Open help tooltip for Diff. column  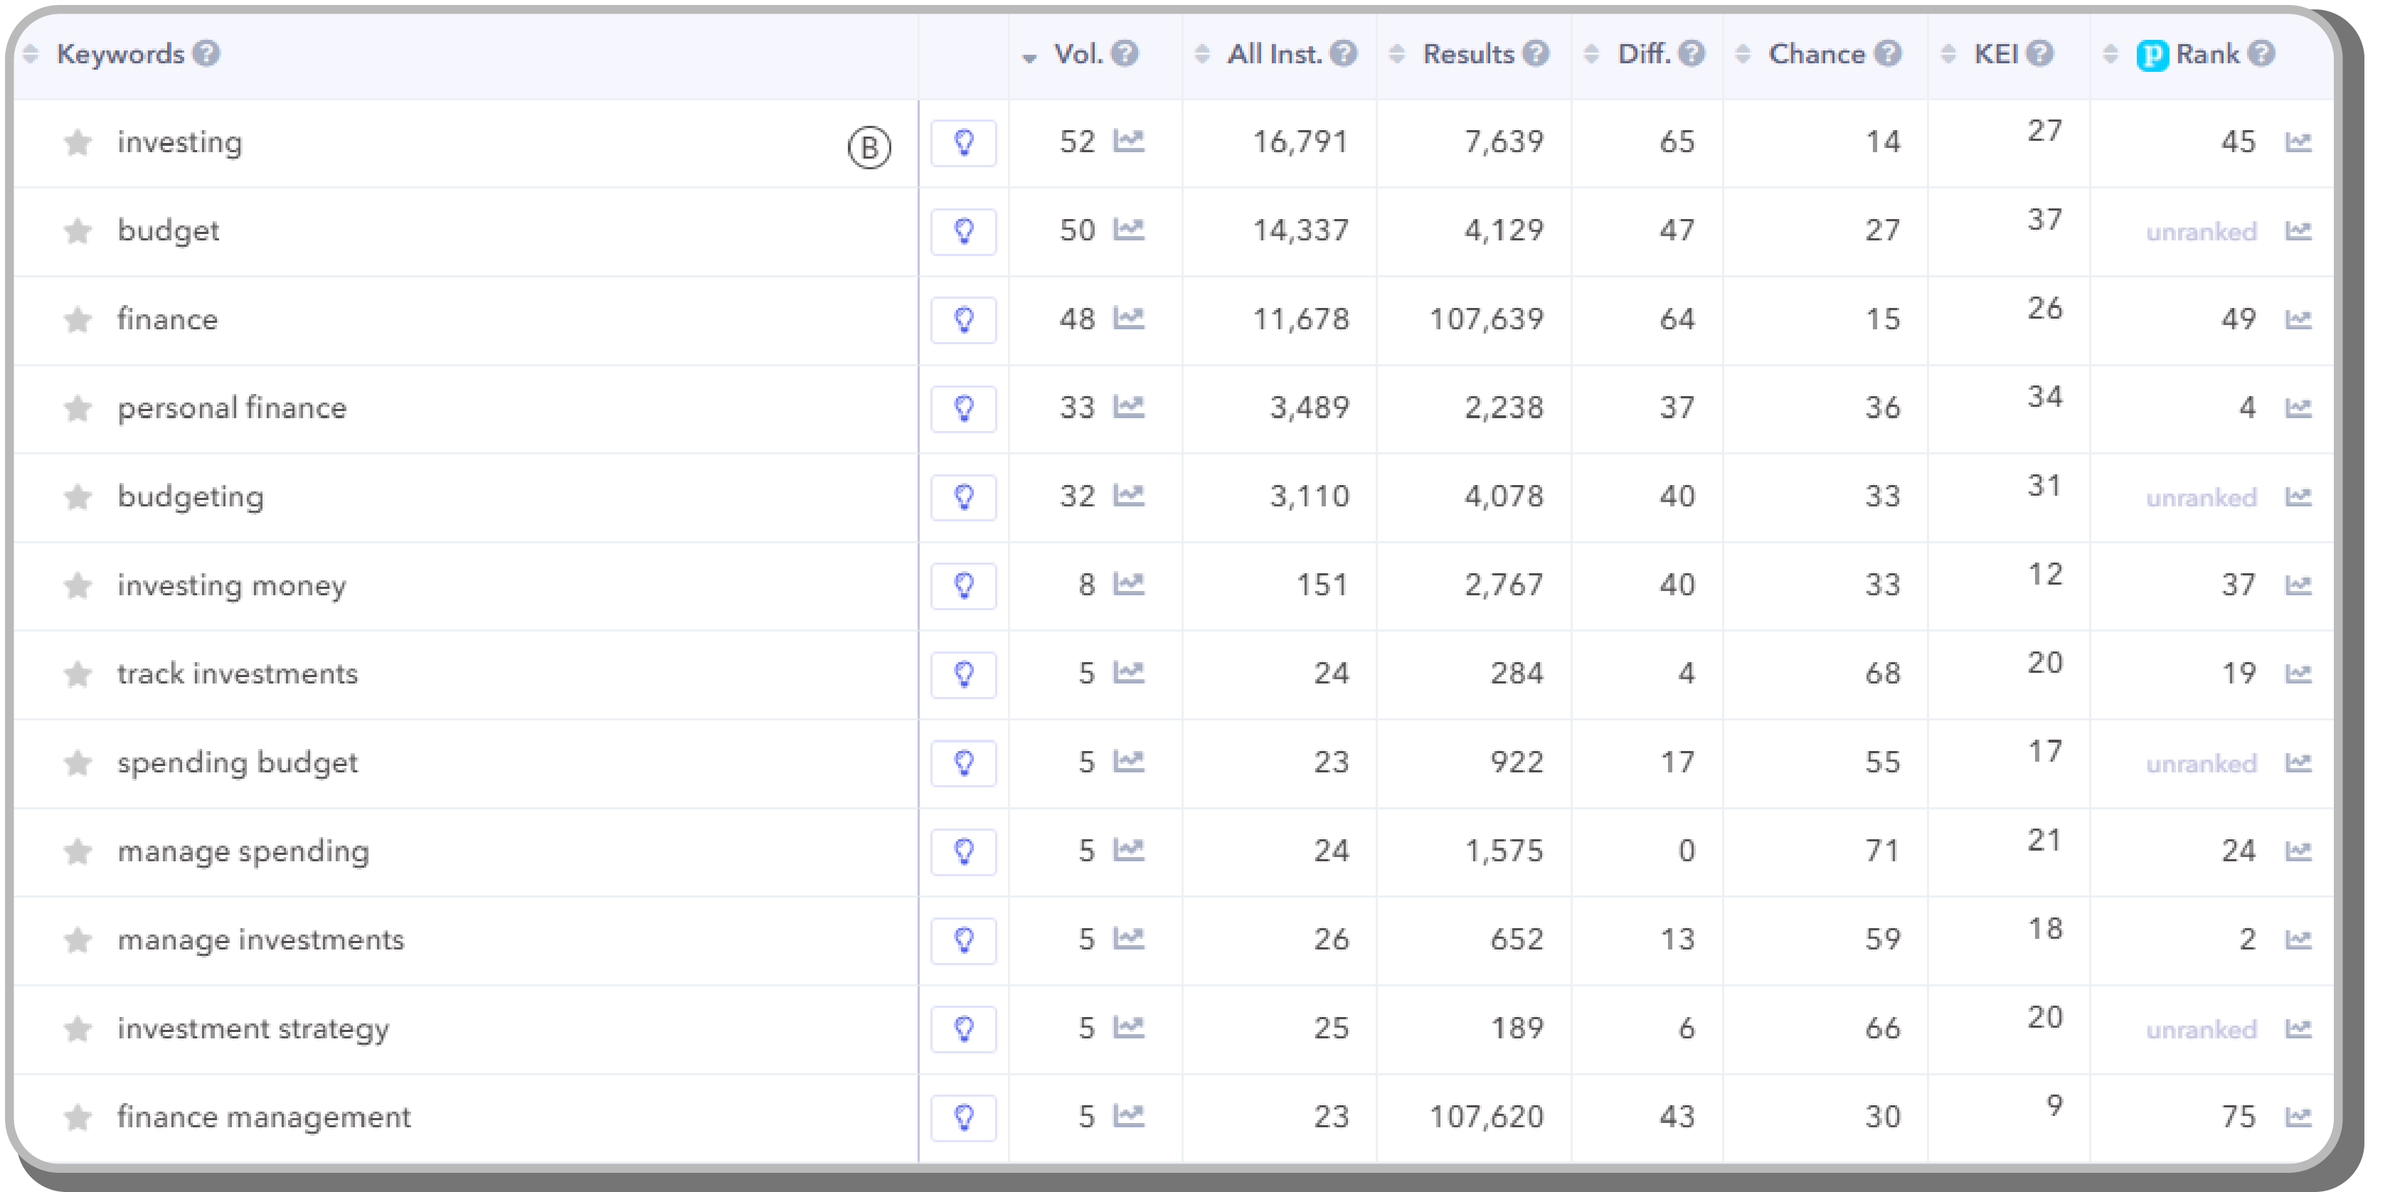[x=1692, y=54]
